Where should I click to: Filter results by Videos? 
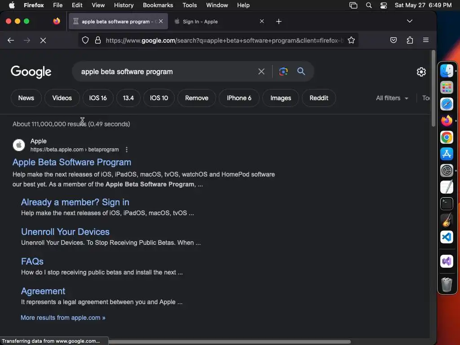click(x=62, y=98)
